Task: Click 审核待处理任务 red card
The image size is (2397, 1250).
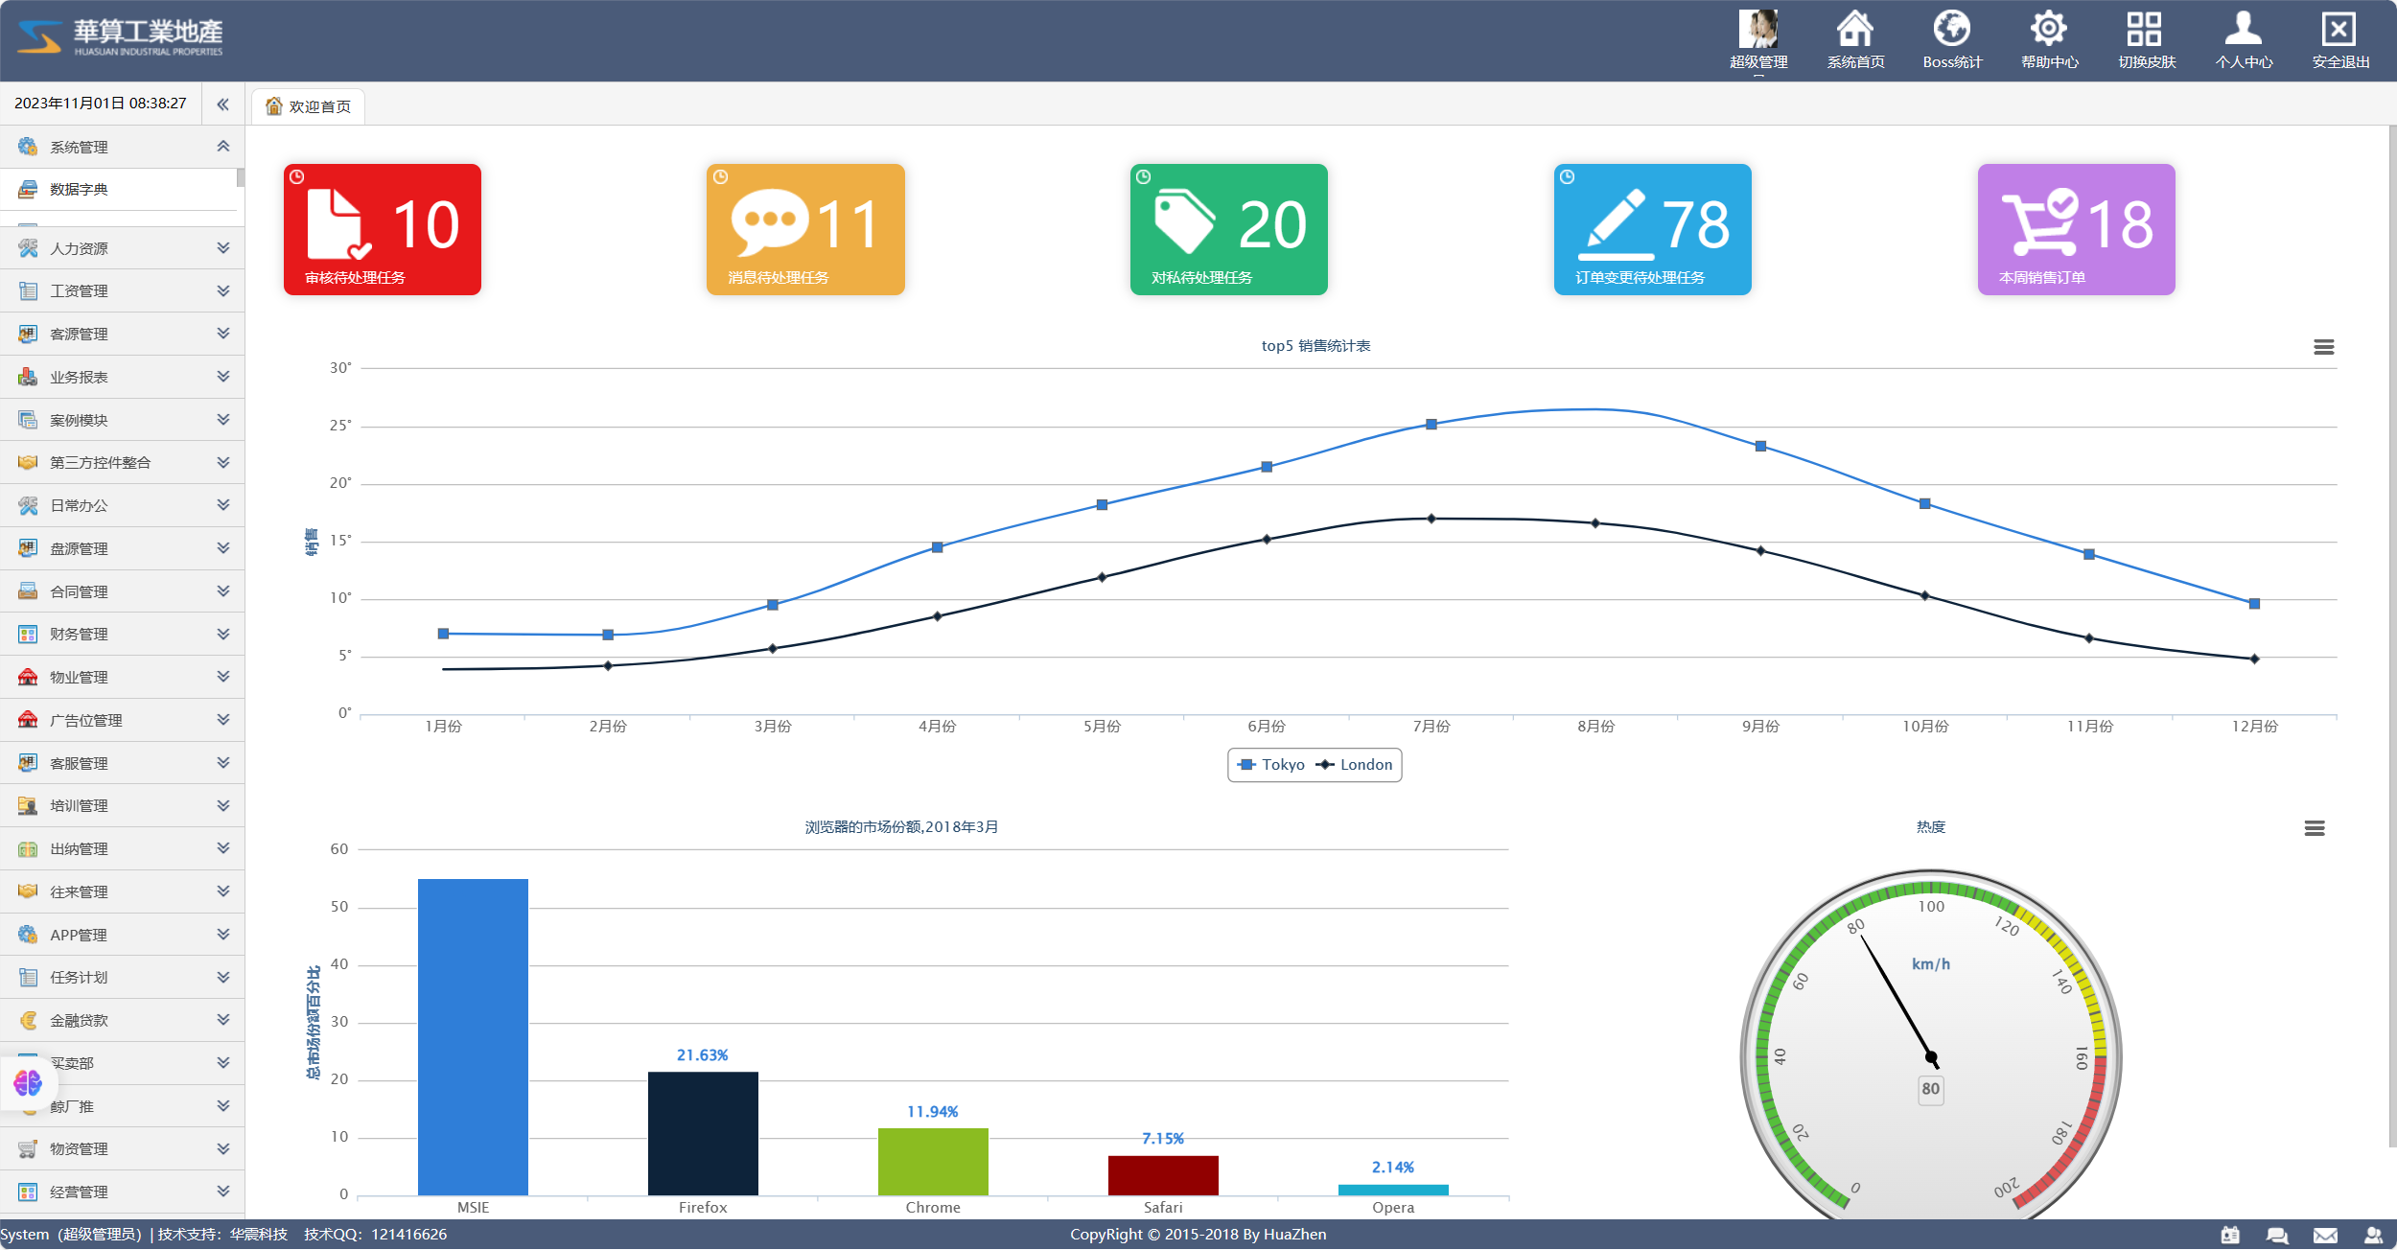Action: click(383, 229)
